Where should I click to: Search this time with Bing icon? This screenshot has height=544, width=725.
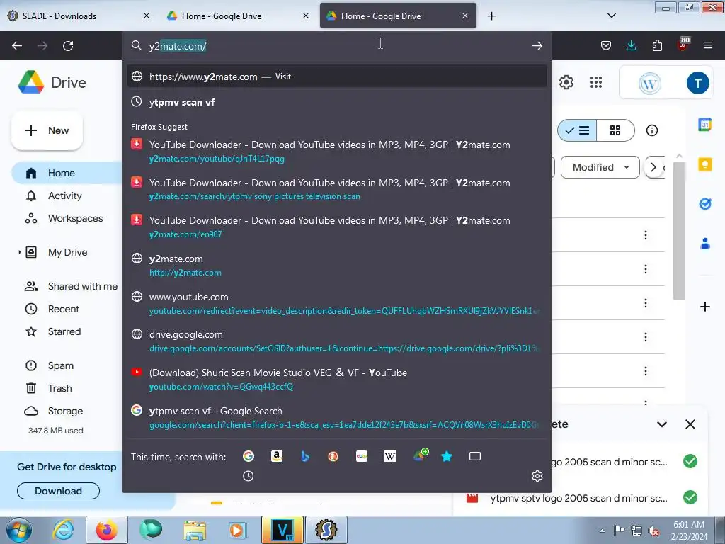304,457
